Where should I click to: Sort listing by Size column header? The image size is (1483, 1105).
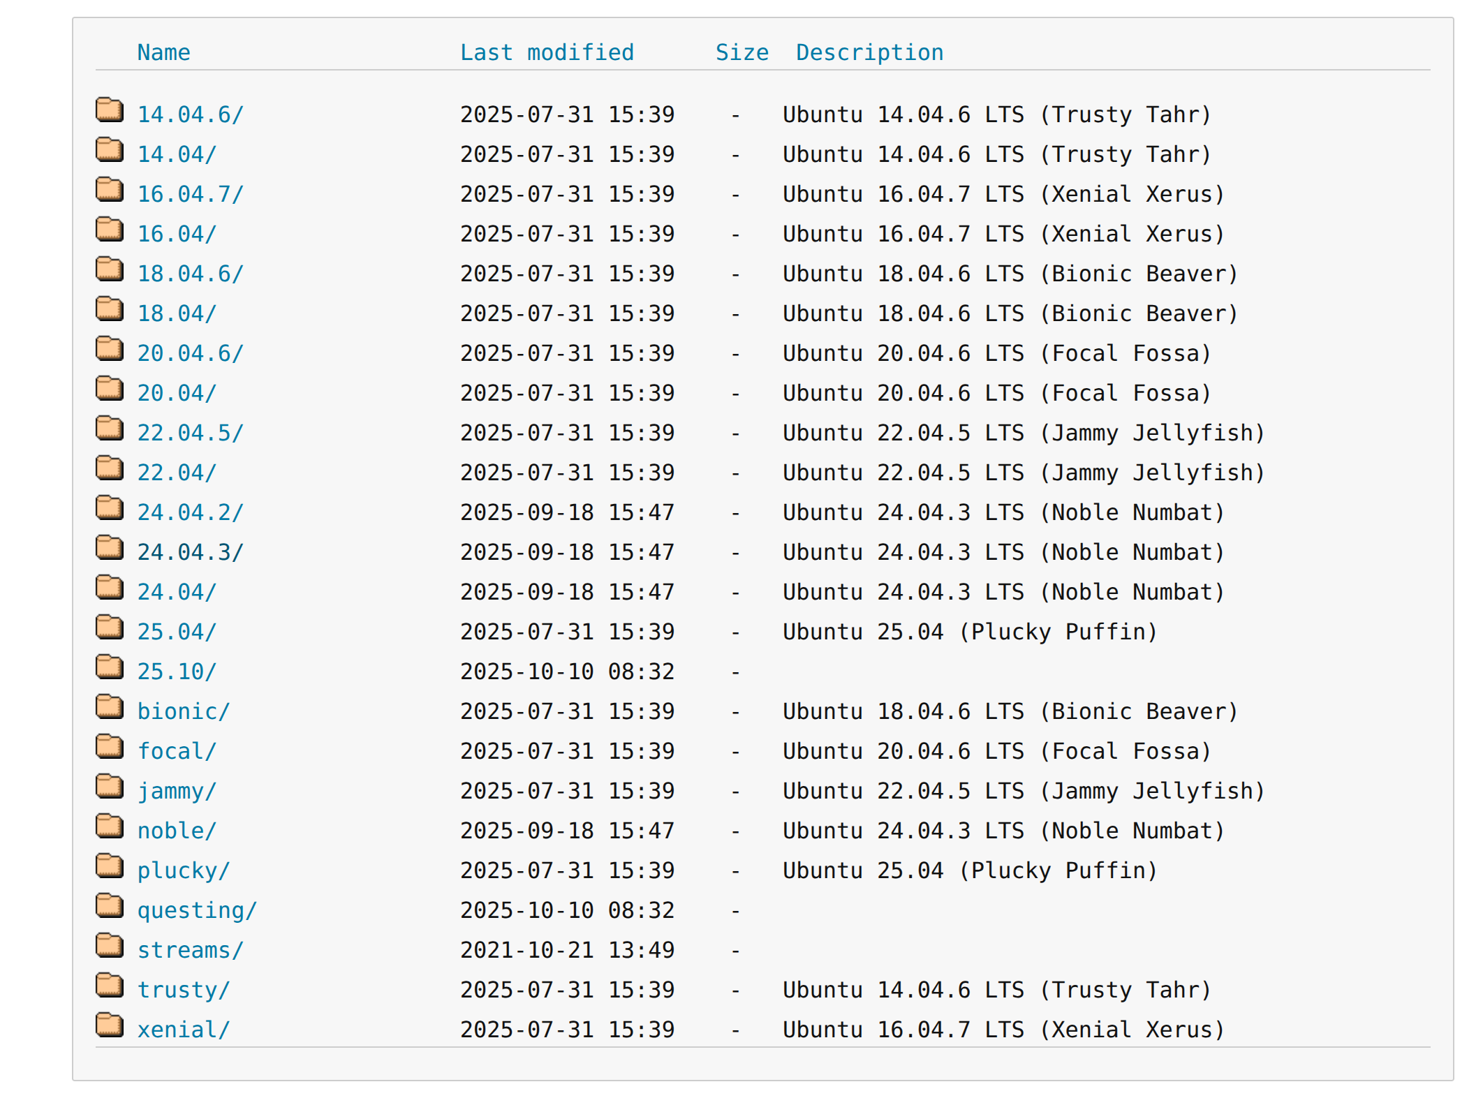[x=741, y=52]
